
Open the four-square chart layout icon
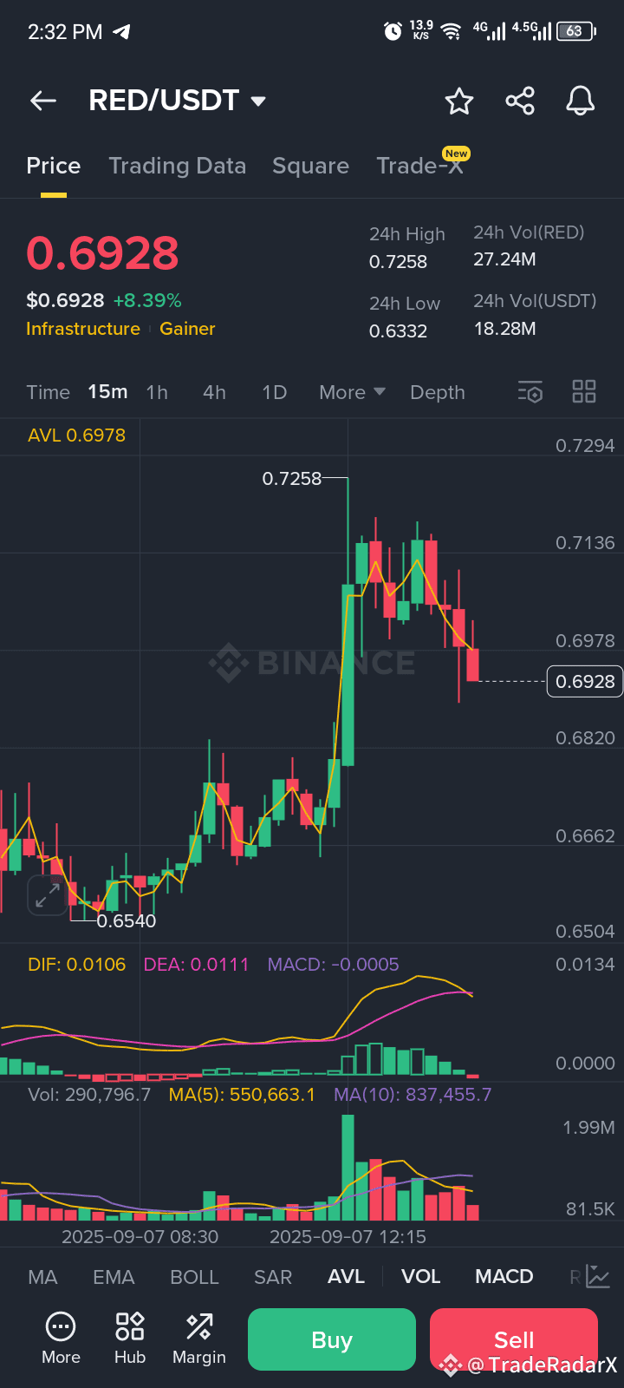[584, 392]
